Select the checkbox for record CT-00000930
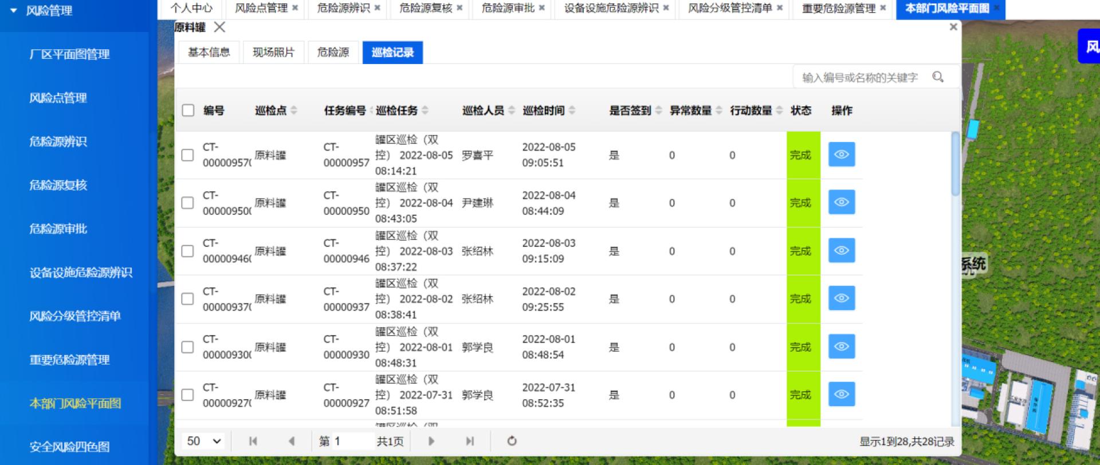Image resolution: width=1100 pixels, height=465 pixels. [x=187, y=347]
